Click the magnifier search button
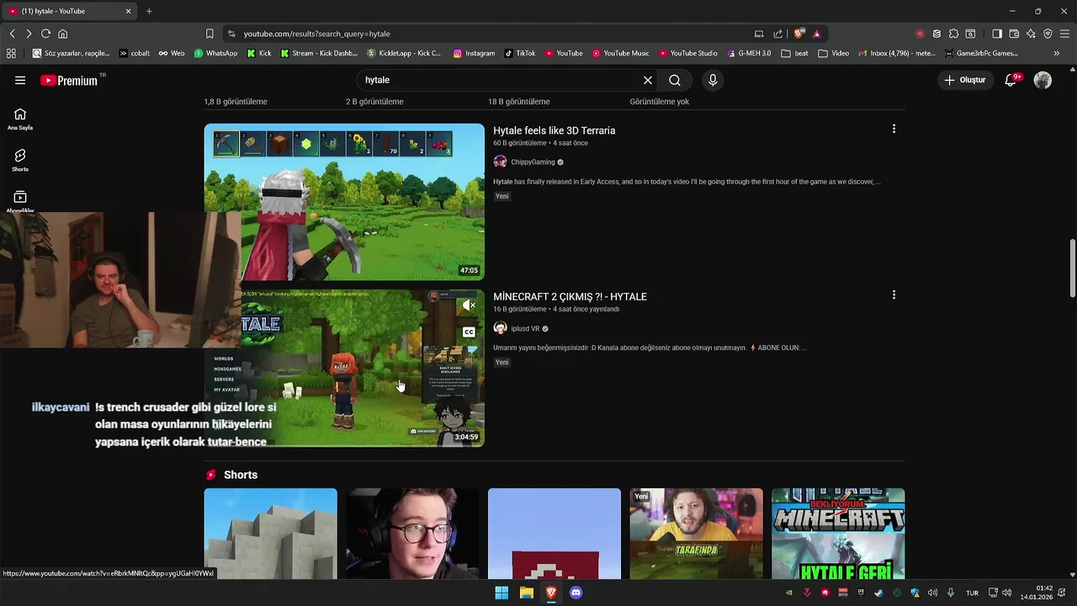This screenshot has width=1077, height=606. [675, 80]
